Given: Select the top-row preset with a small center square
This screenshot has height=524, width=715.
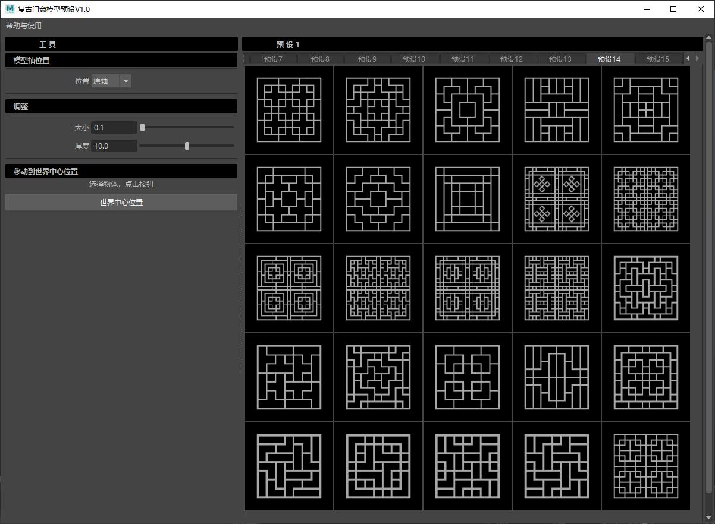Looking at the screenshot, I should point(467,110).
